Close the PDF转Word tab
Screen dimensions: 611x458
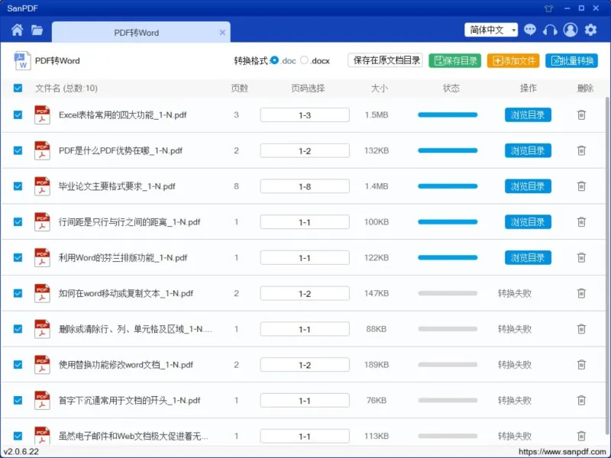pos(222,33)
